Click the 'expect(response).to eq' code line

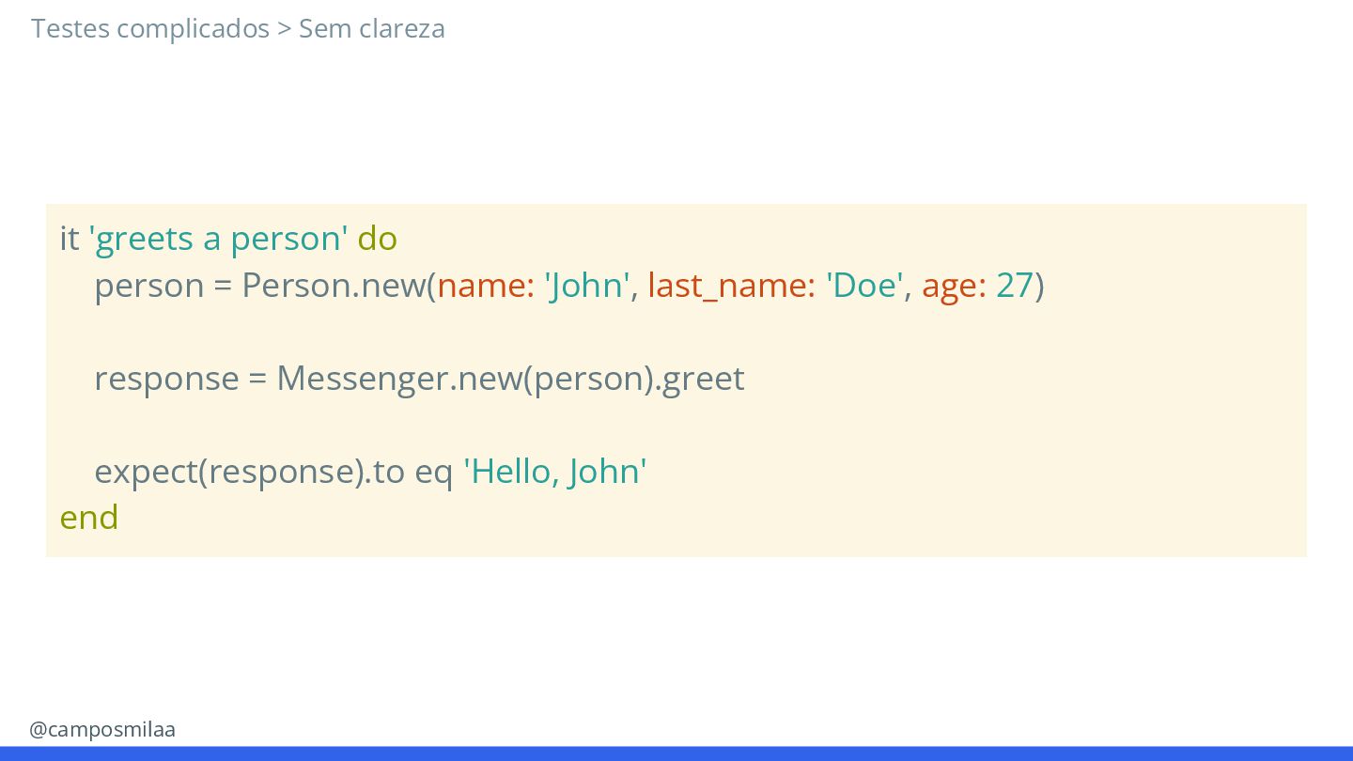371,471
